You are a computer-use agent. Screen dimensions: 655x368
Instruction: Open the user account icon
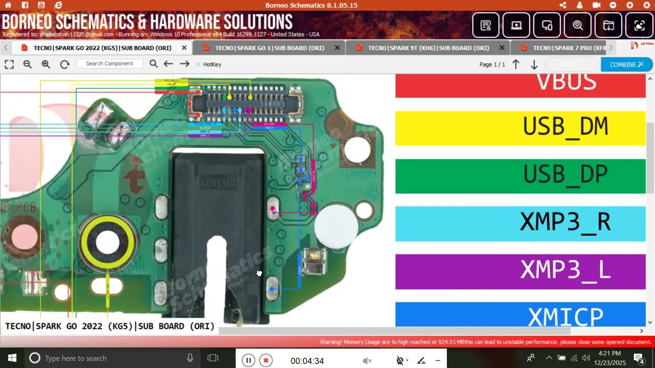579,5
